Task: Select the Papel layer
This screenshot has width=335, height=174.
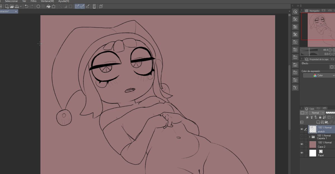Action: (322, 153)
